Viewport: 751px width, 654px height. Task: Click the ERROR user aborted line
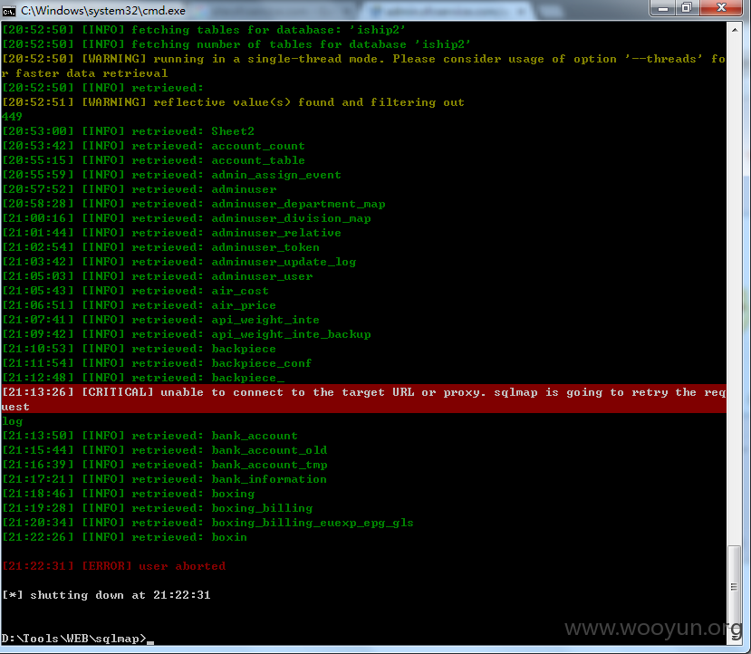(114, 566)
